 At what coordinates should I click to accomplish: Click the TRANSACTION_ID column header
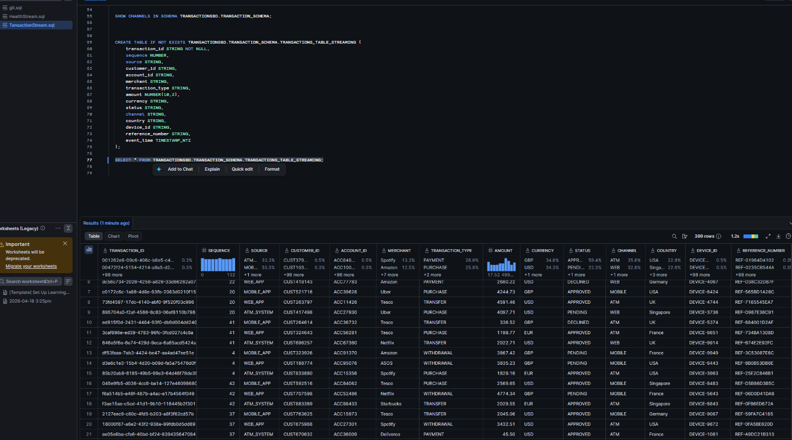pos(127,251)
